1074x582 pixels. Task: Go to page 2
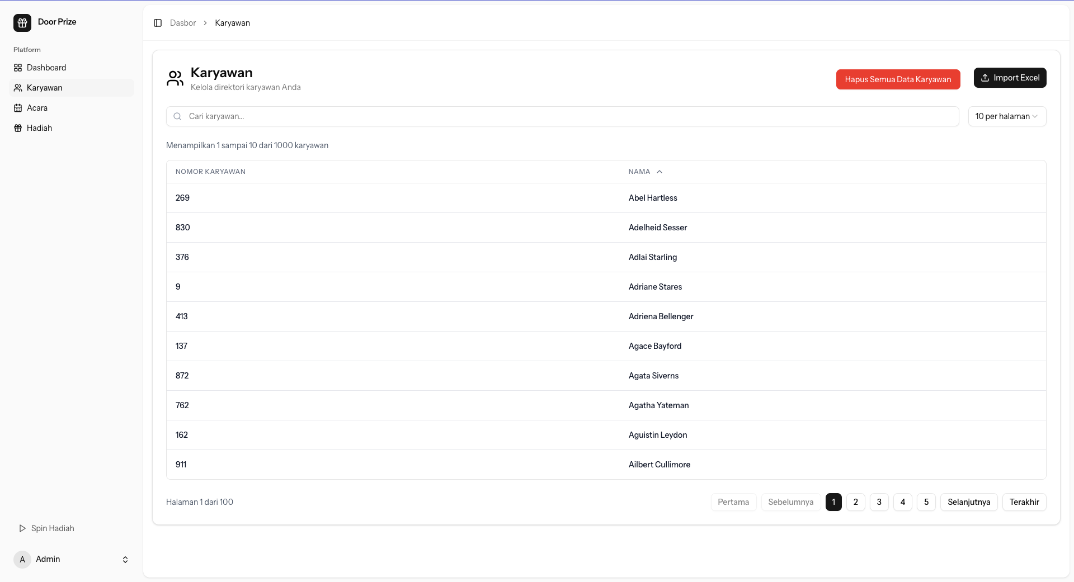[x=855, y=502]
